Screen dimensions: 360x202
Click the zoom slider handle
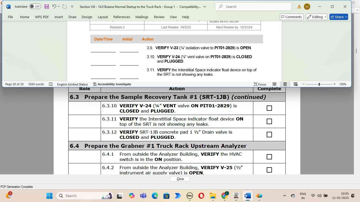(319, 84)
